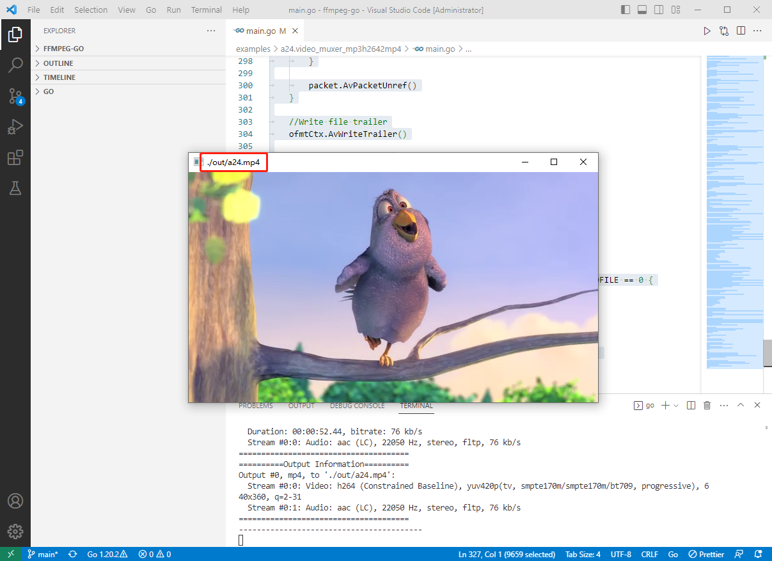Open the Extensions view
This screenshot has height=561, width=772.
point(15,157)
